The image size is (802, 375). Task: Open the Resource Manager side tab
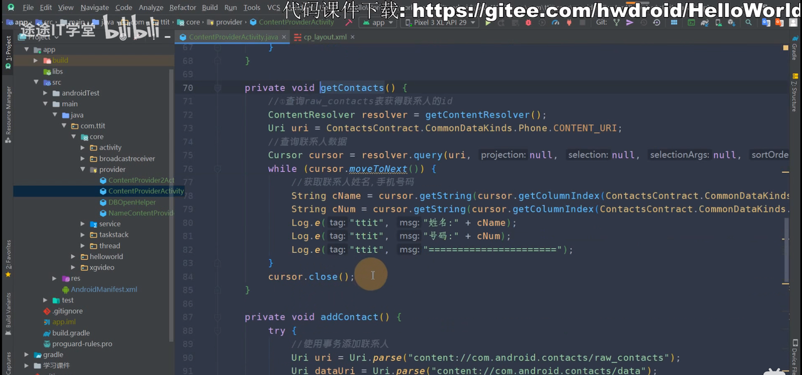point(8,115)
